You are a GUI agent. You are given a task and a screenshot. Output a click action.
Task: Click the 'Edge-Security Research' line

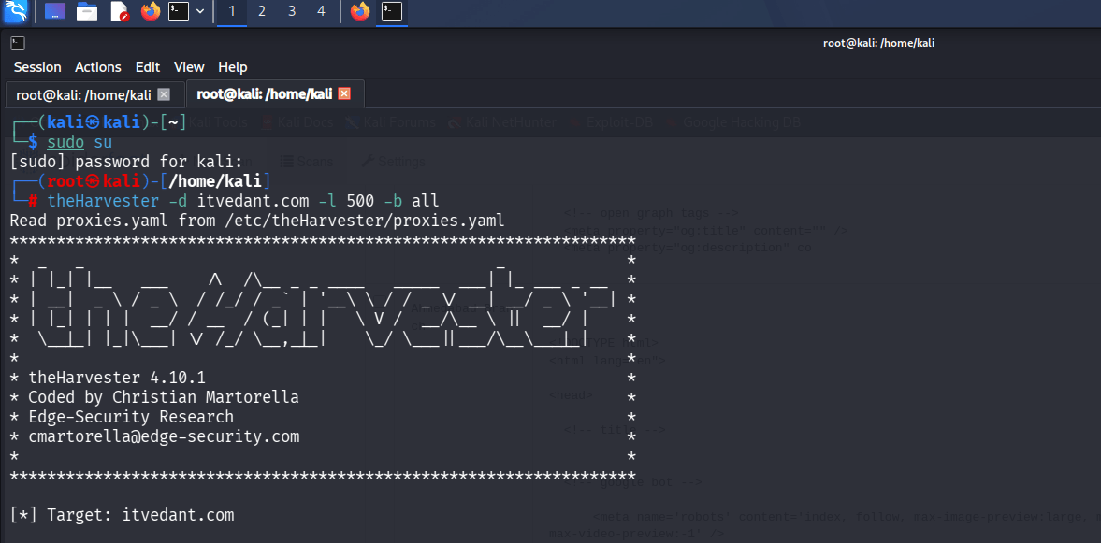tap(131, 417)
